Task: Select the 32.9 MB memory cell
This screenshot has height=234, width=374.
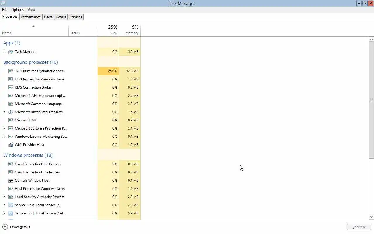Action: [130, 71]
